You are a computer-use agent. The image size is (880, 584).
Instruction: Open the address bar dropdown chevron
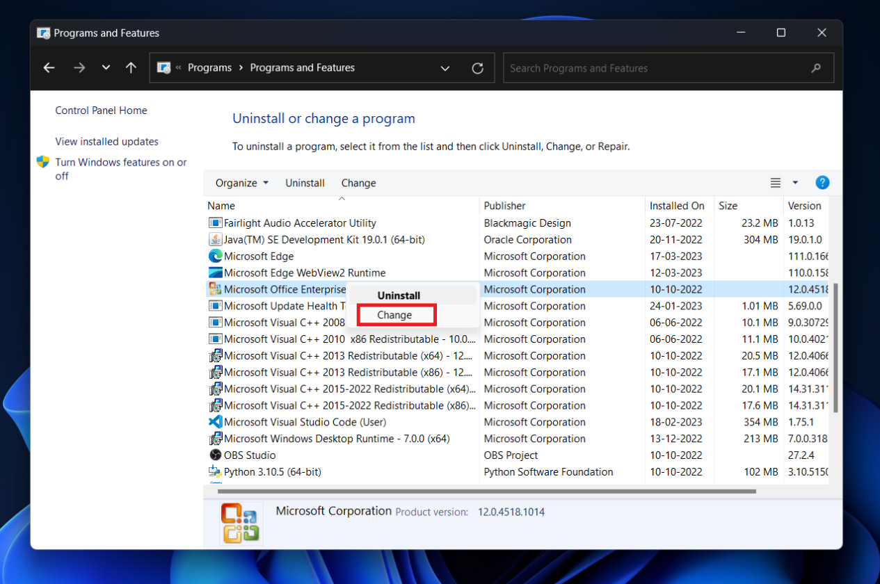tap(445, 67)
